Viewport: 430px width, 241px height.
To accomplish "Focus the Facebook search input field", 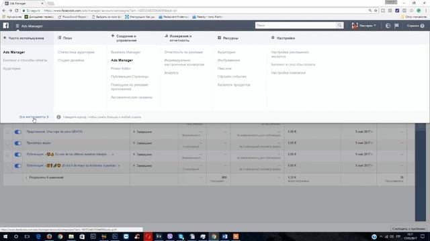I will click(296, 25).
